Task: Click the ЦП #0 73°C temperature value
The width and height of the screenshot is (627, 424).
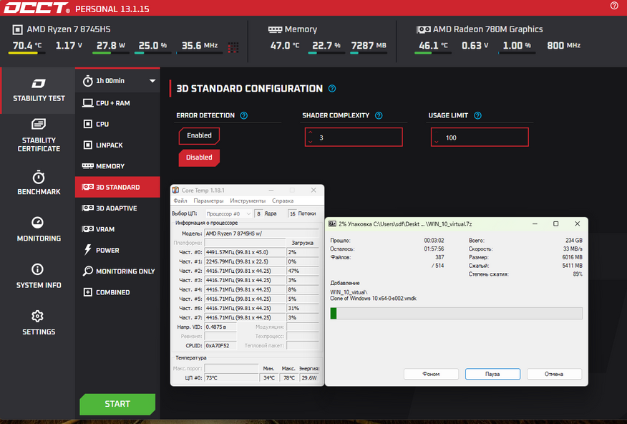Action: pos(231,377)
